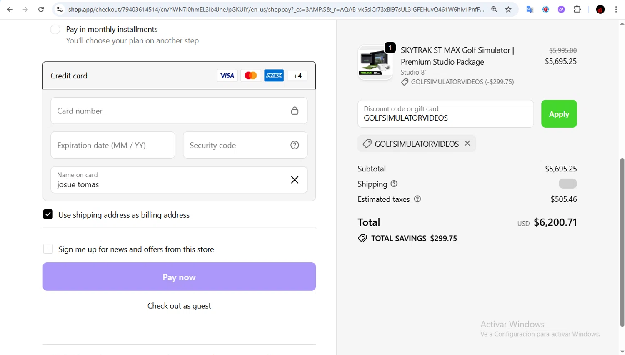Click the Pay now button

pyautogui.click(x=179, y=277)
